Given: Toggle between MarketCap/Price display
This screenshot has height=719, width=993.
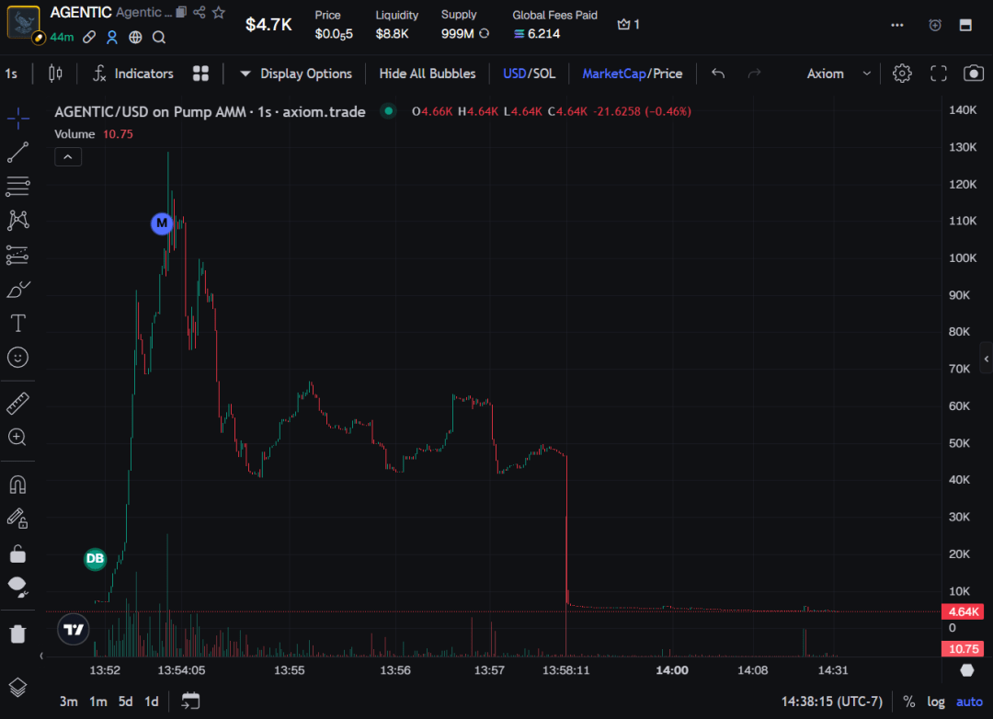Looking at the screenshot, I should 632,74.
